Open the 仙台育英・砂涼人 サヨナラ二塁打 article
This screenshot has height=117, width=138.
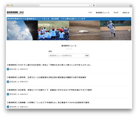coord(49,65)
